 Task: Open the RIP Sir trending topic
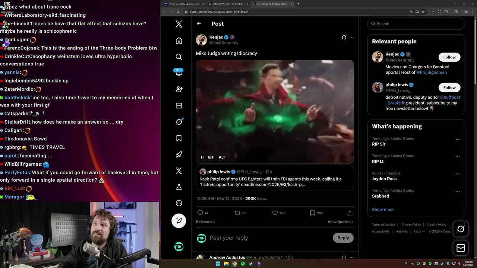pos(379,144)
